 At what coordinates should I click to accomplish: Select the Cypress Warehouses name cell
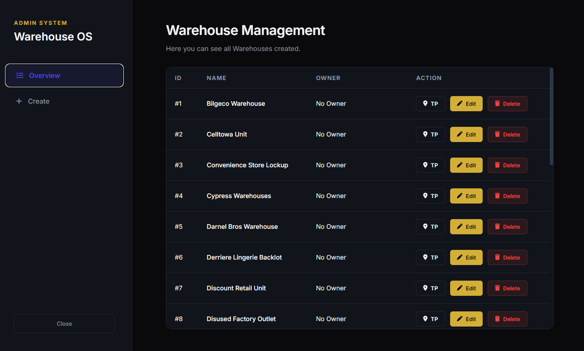tap(239, 196)
